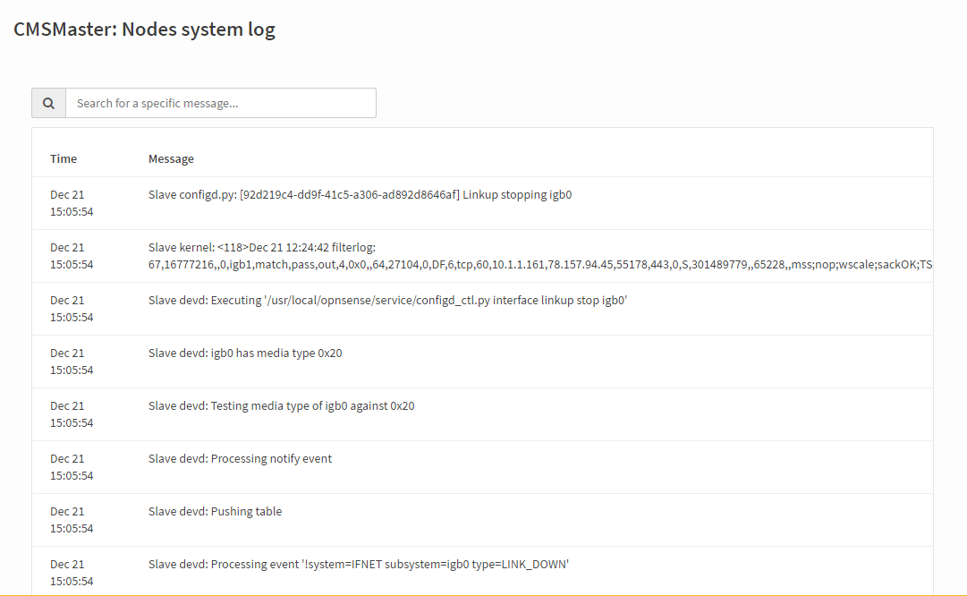Image resolution: width=967 pixels, height=596 pixels.
Task: Select the 'Linkup stopping igb0' configd.py message
Action: point(361,194)
